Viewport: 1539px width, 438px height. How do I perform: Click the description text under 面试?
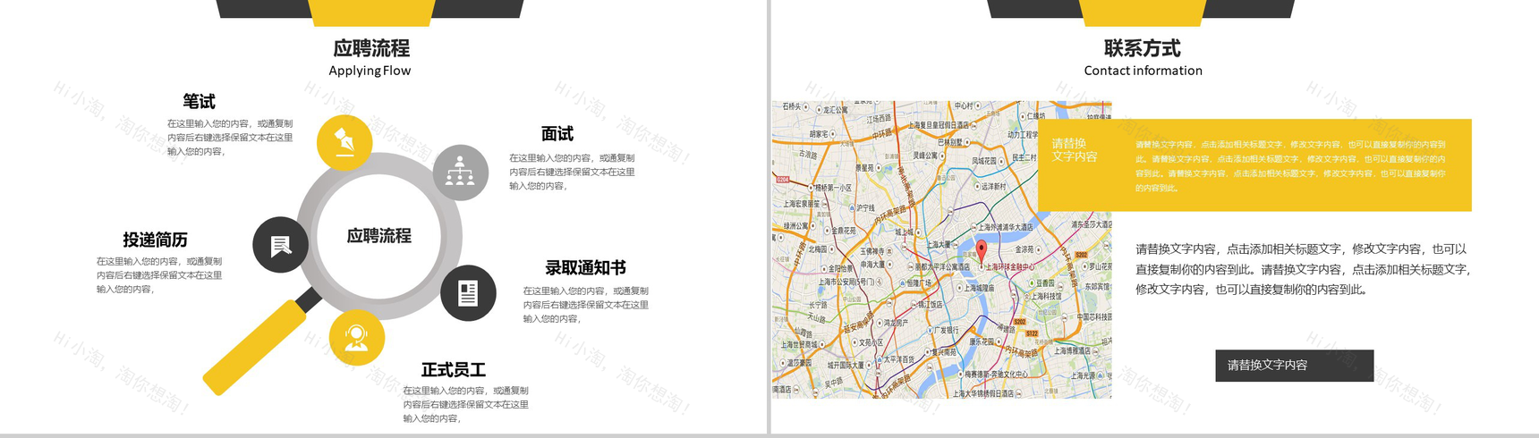tap(573, 172)
